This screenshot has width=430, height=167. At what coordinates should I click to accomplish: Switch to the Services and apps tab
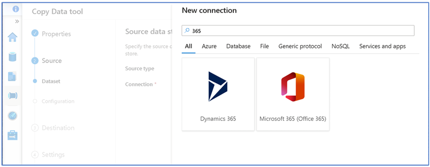pos(382,46)
